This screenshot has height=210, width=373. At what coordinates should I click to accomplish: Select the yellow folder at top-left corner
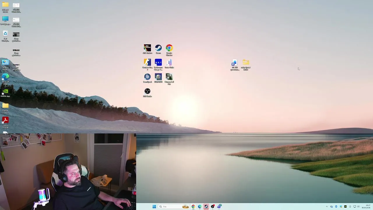pyautogui.click(x=5, y=7)
